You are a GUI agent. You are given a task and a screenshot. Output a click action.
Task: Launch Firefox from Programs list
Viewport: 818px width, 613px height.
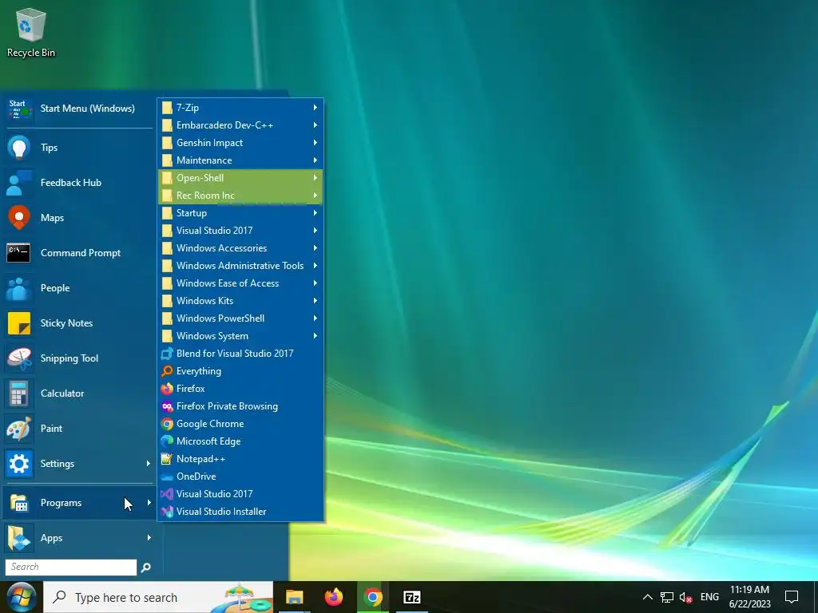click(x=240, y=389)
